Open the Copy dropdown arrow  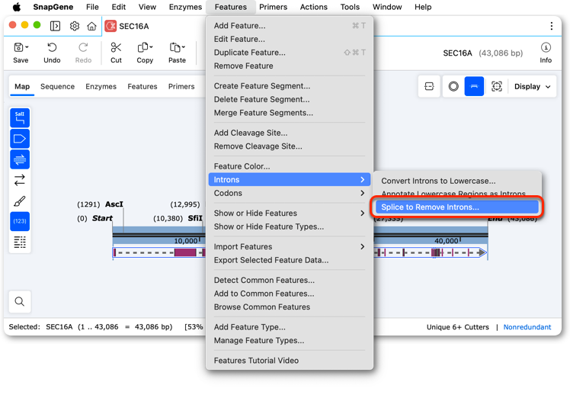pos(151,47)
